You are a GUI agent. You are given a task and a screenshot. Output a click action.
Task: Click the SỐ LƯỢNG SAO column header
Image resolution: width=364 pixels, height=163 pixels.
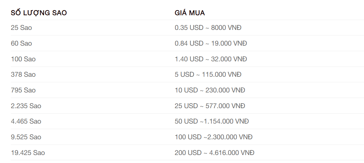(39, 13)
